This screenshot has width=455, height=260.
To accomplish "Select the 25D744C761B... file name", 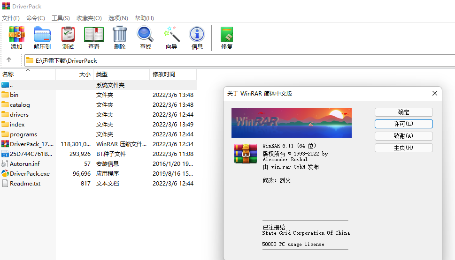I will click(31, 154).
